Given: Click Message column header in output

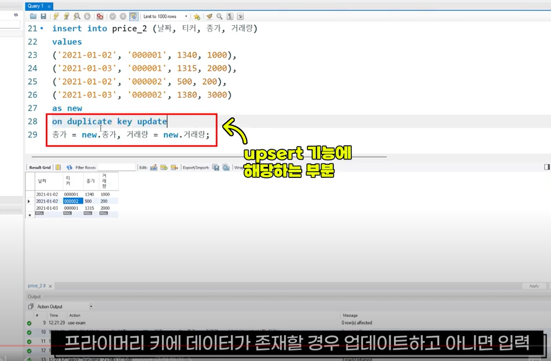Looking at the screenshot, I should point(350,316).
